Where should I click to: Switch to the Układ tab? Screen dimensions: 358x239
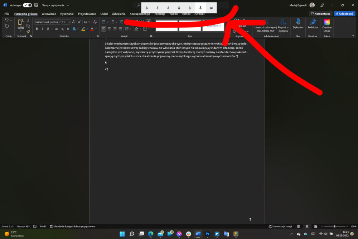pyautogui.click(x=104, y=14)
